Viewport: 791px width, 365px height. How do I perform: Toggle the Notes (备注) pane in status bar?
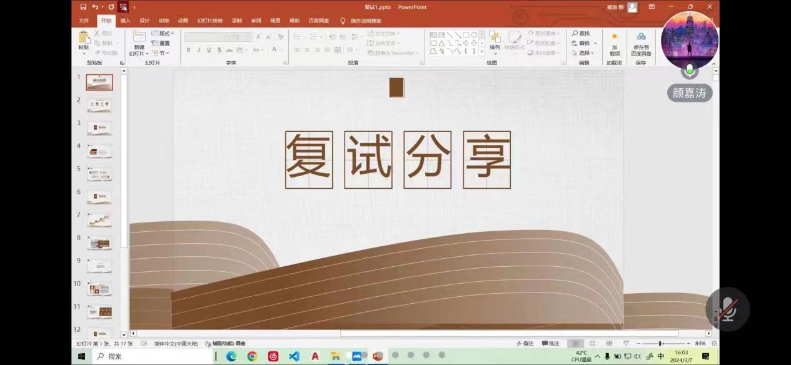[525, 344]
